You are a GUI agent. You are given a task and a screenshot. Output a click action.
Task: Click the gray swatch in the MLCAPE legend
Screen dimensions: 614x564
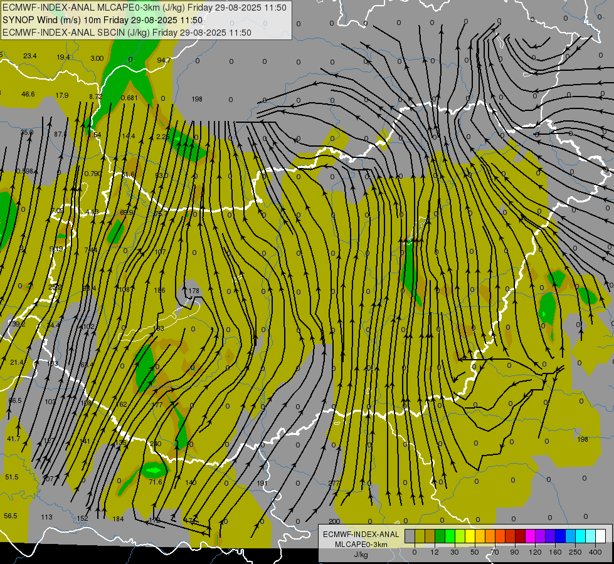410,536
